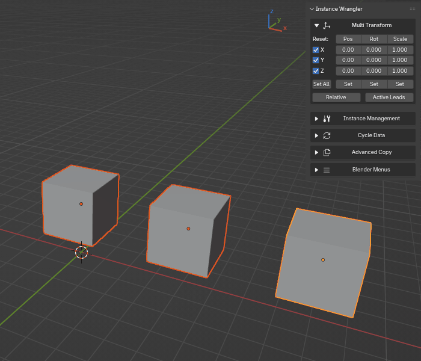The width and height of the screenshot is (421, 361).
Task: Click the Z rotation field 0.000
Action: click(374, 70)
